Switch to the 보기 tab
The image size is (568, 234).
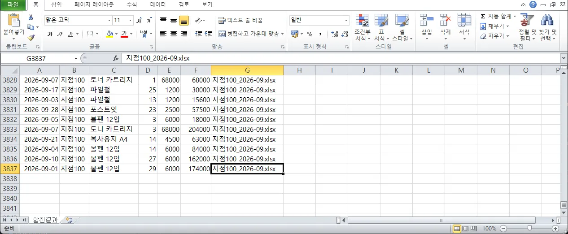click(207, 4)
